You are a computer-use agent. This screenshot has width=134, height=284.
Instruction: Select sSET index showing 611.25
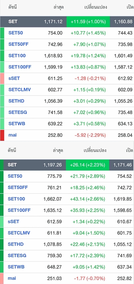(x=14, y=78)
